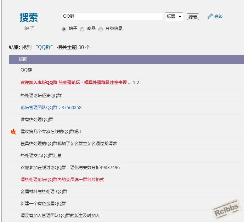Open 模具热处理的QQ群我加了 thread
This screenshot has height=222, width=244.
pyautogui.click(x=69, y=144)
